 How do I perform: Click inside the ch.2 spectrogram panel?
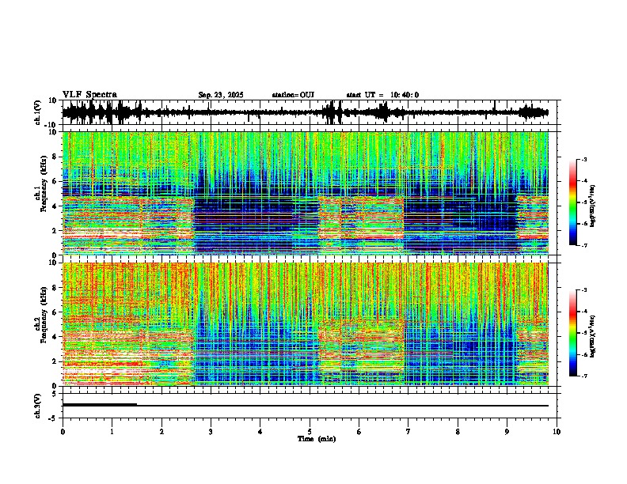306,324
